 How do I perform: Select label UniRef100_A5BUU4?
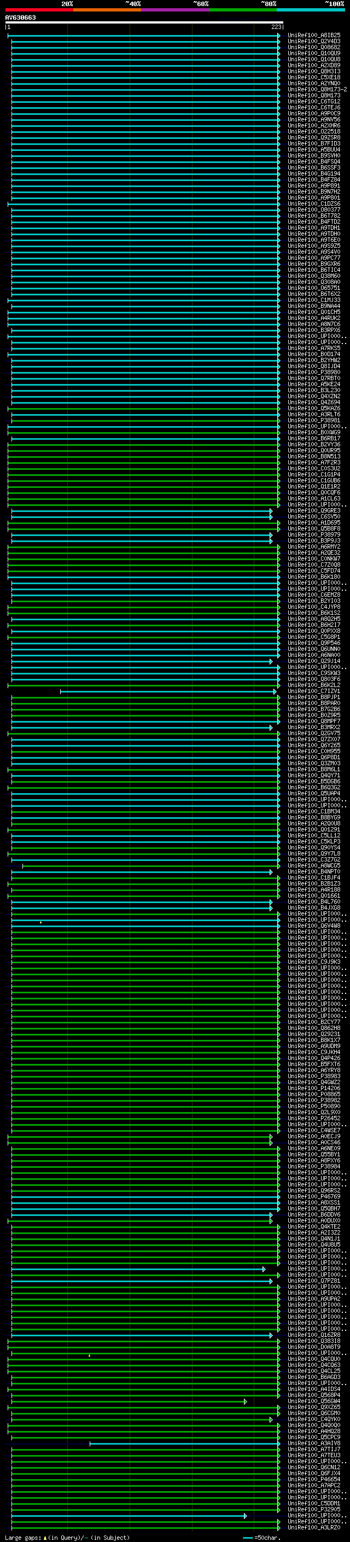(x=314, y=150)
